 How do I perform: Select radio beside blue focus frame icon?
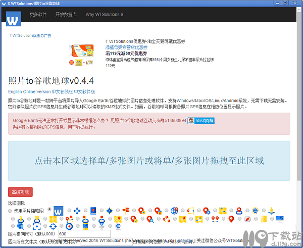pyautogui.click(x=29, y=226)
